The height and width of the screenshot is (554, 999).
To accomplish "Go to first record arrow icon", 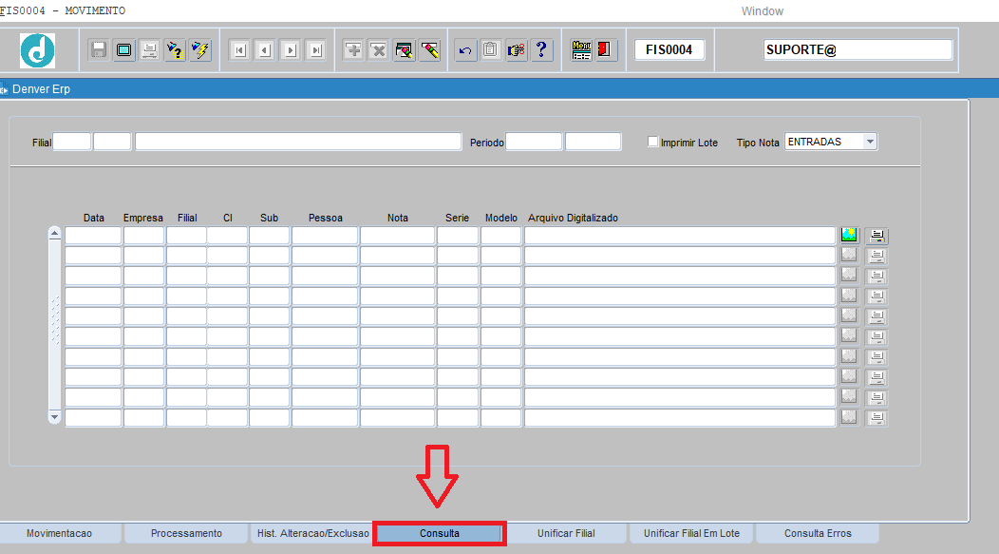I will click(239, 49).
